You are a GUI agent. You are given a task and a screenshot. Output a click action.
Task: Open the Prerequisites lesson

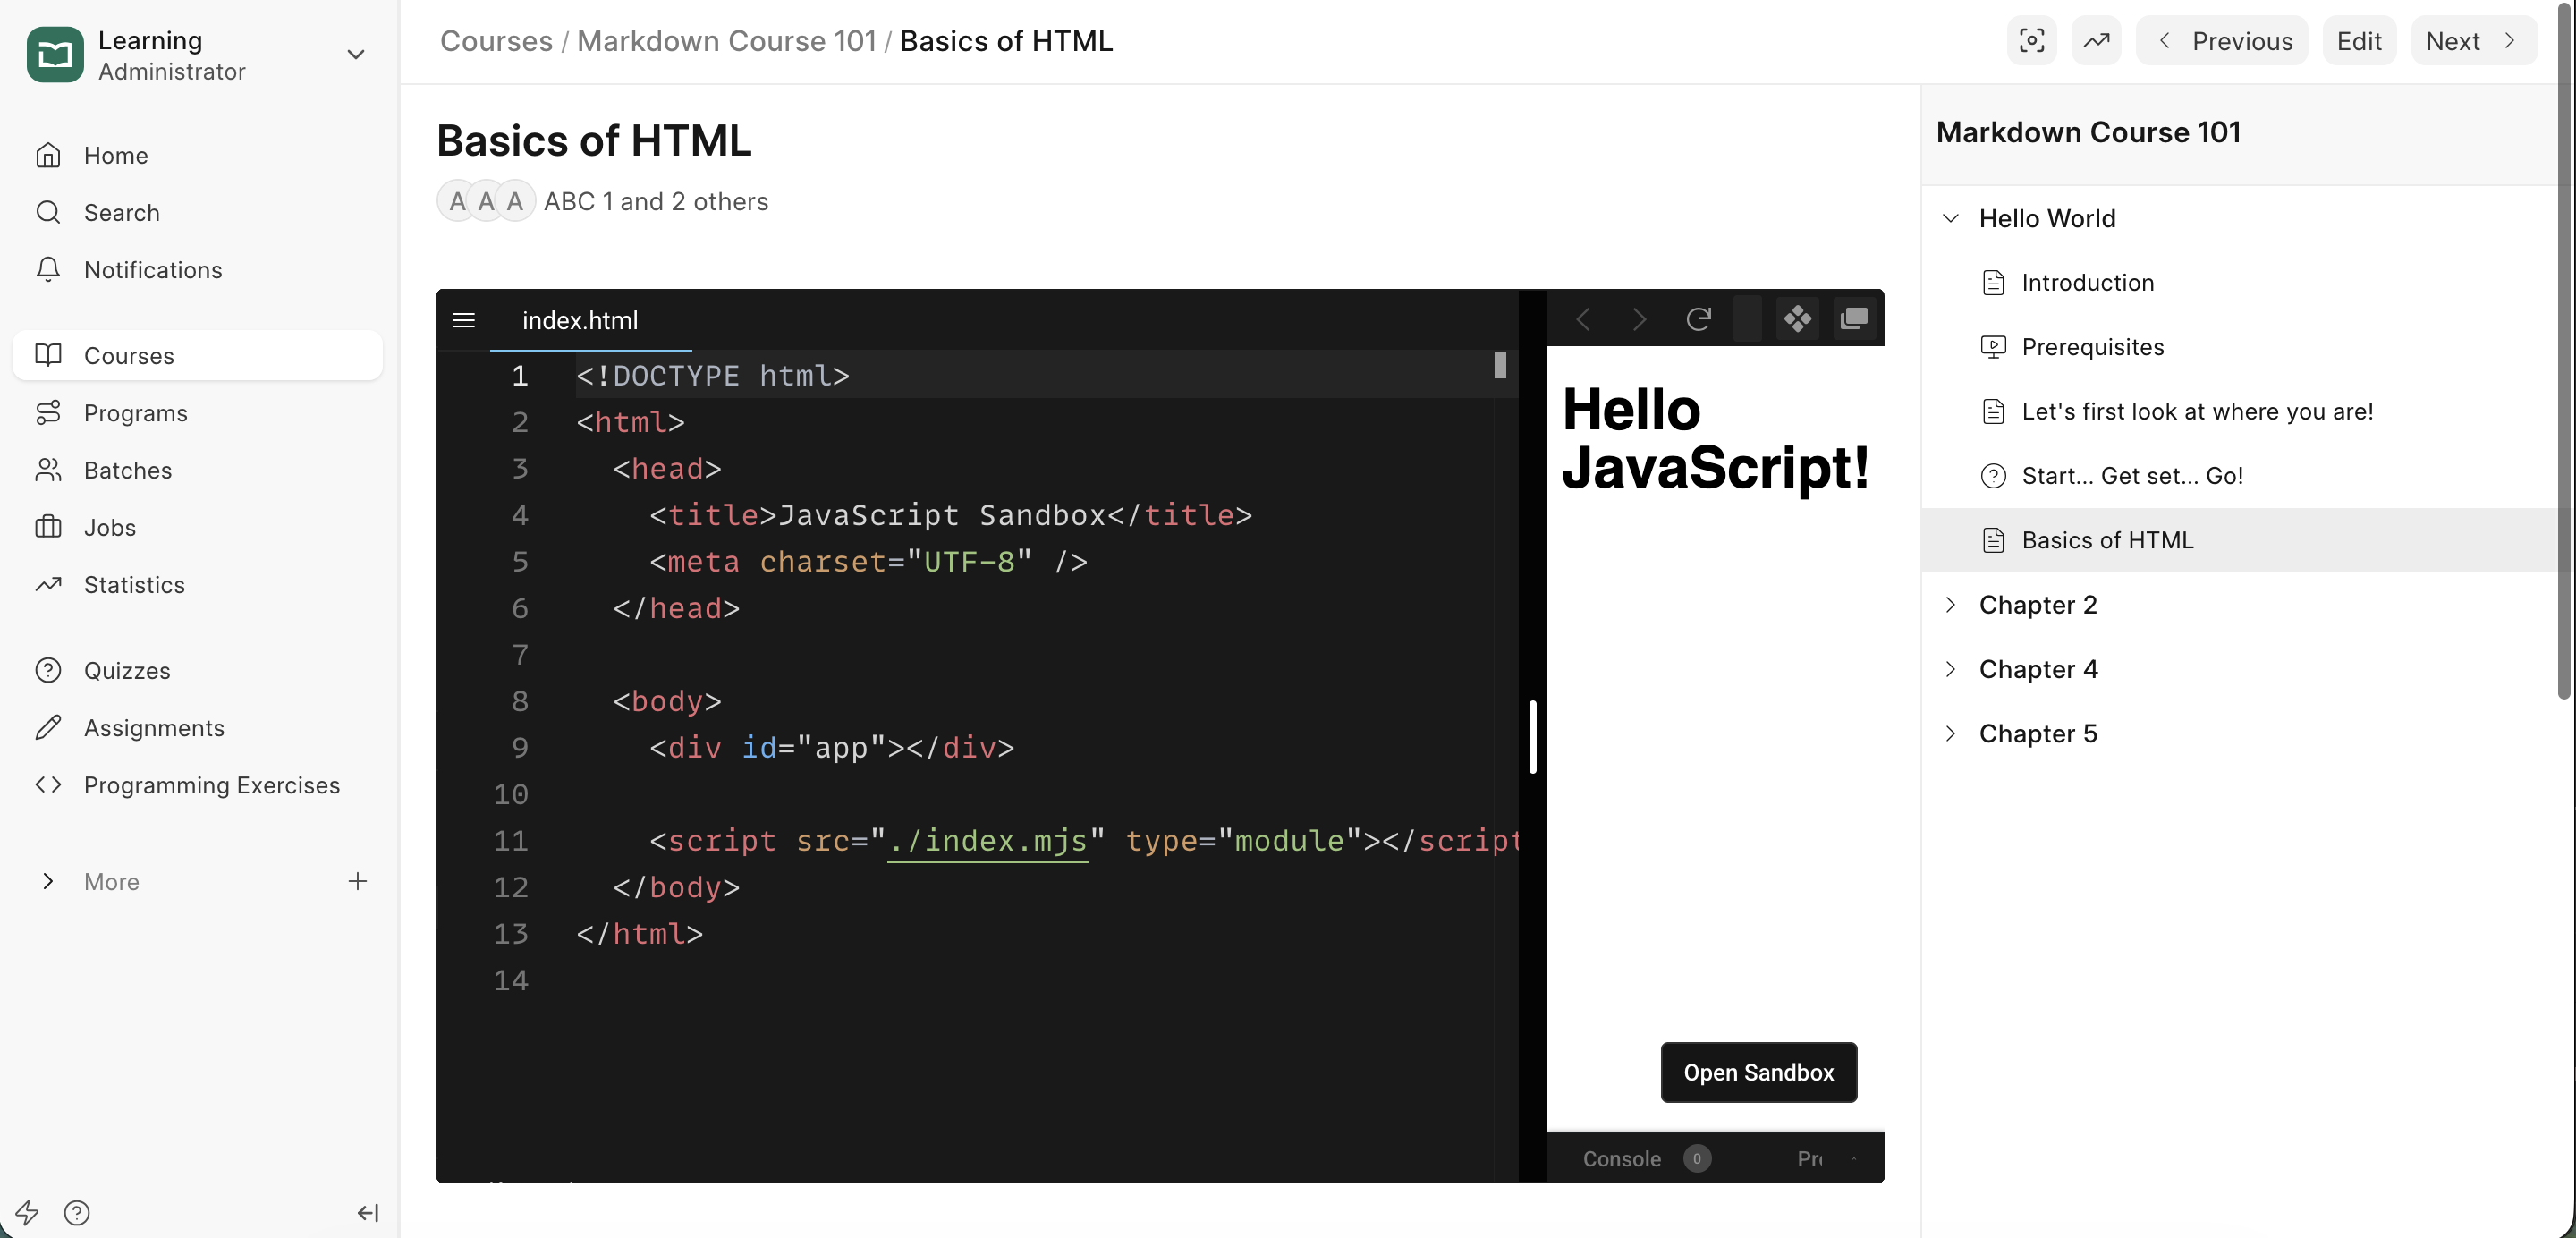pos(2092,347)
